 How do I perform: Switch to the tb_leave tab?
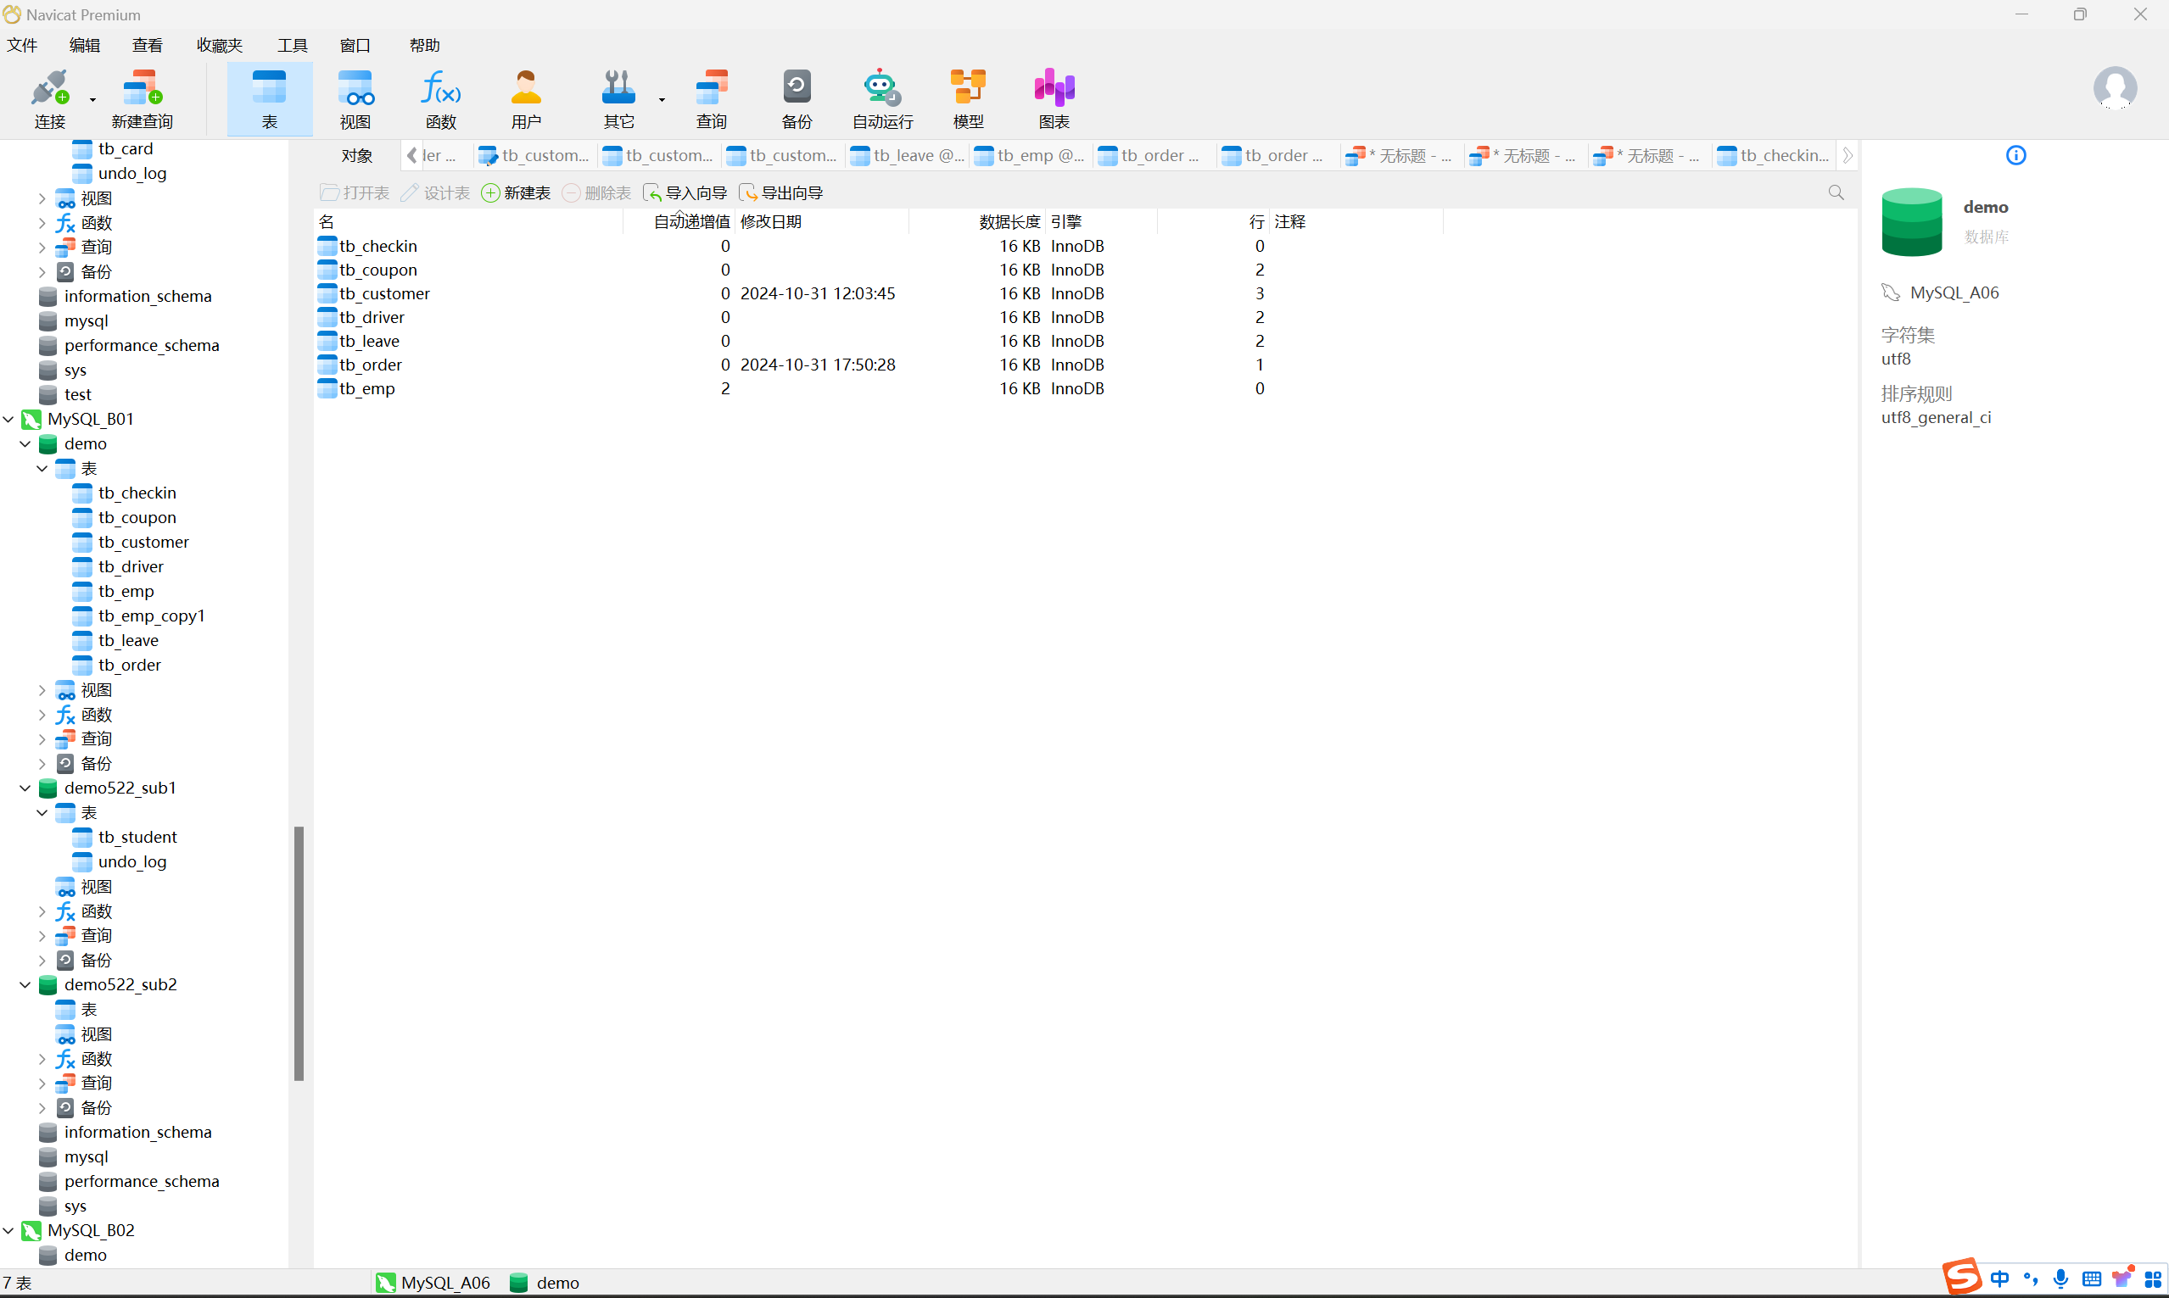[x=908, y=156]
